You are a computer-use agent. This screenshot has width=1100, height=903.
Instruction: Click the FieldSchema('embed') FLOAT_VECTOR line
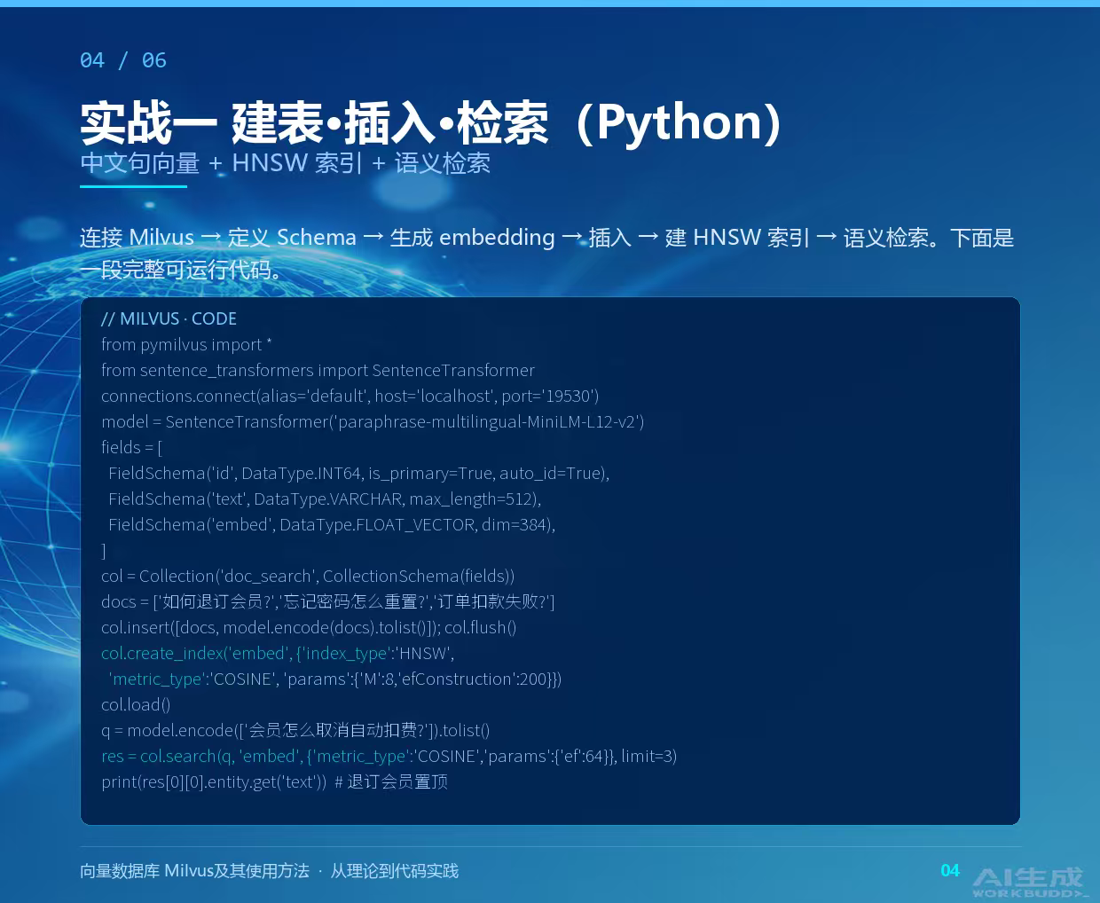[332, 524]
